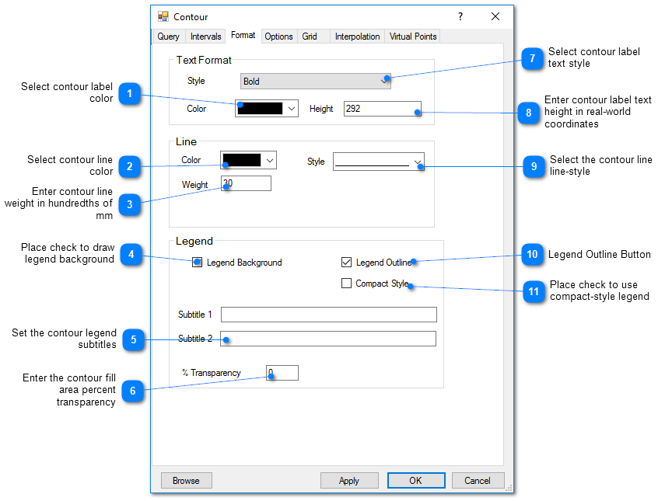
Task: Open the Intervals tab
Action: point(205,37)
